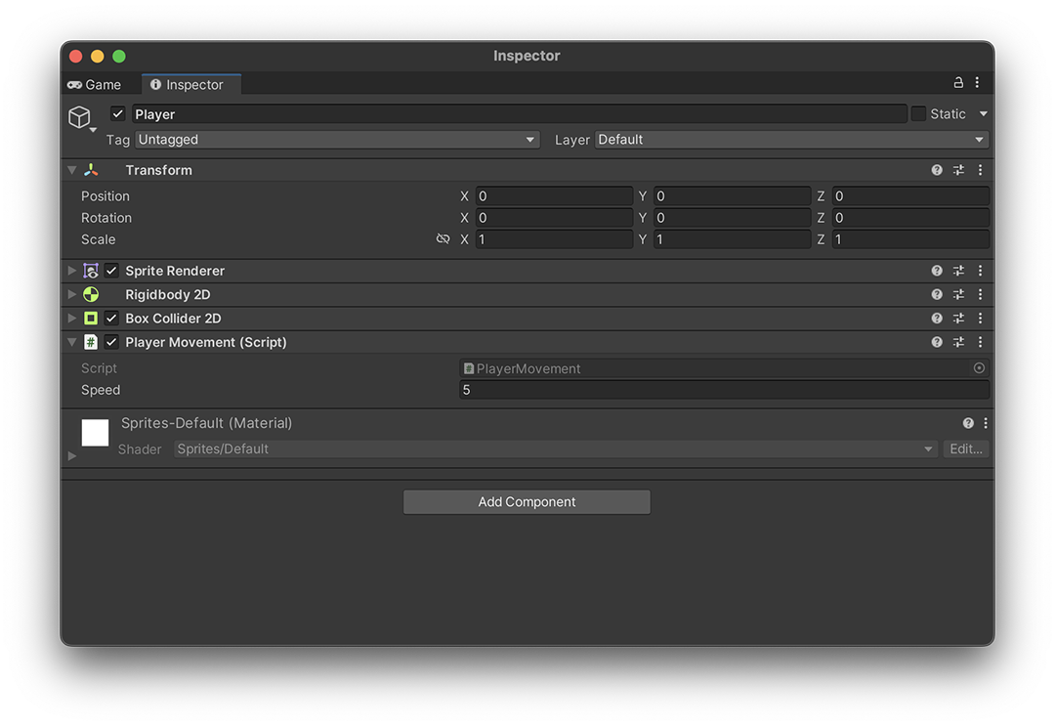Click the Transform axes component icon

coord(91,170)
